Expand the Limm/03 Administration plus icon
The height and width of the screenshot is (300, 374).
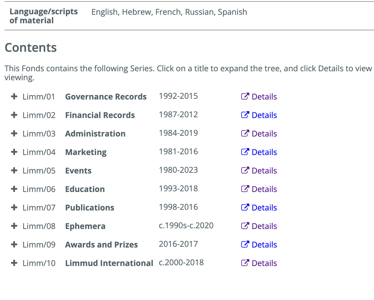14,133
